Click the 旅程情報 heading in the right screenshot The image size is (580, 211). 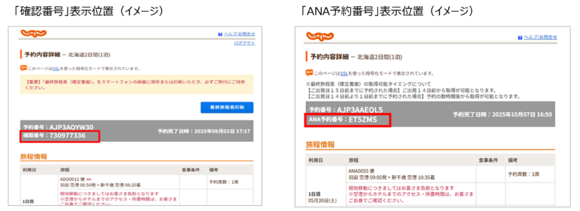coord(320,145)
